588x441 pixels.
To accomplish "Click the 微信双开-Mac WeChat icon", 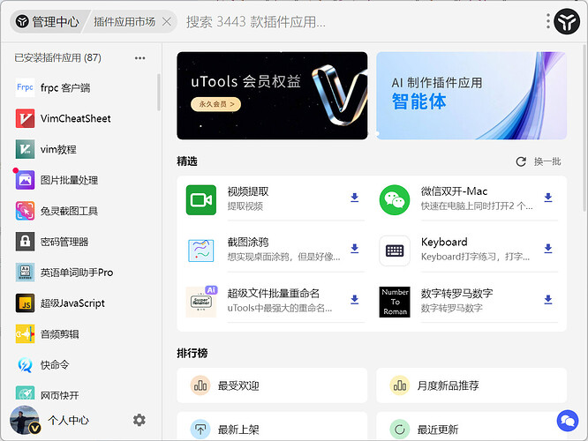I will [x=395, y=199].
